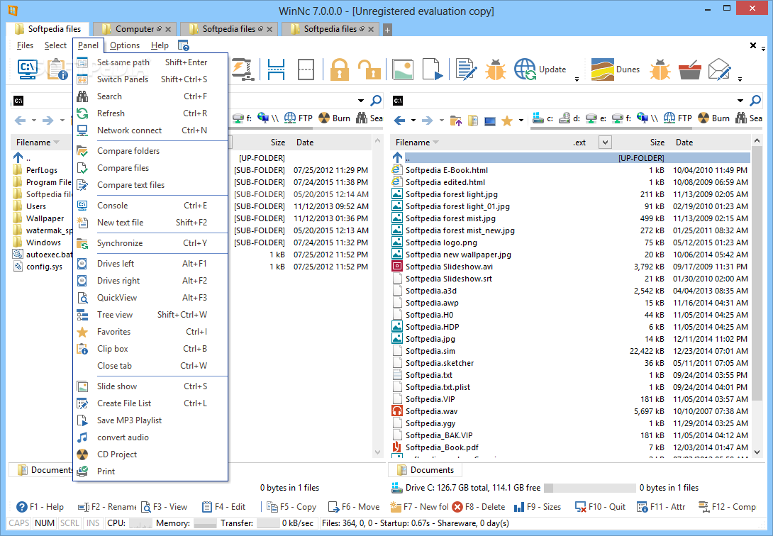The height and width of the screenshot is (536, 773).
Task: Switch to the Computer tab
Action: pos(135,29)
